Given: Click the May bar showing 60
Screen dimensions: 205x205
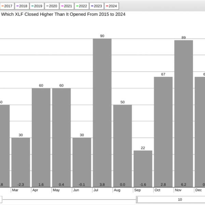Looking at the screenshot, I should (x=61, y=138).
